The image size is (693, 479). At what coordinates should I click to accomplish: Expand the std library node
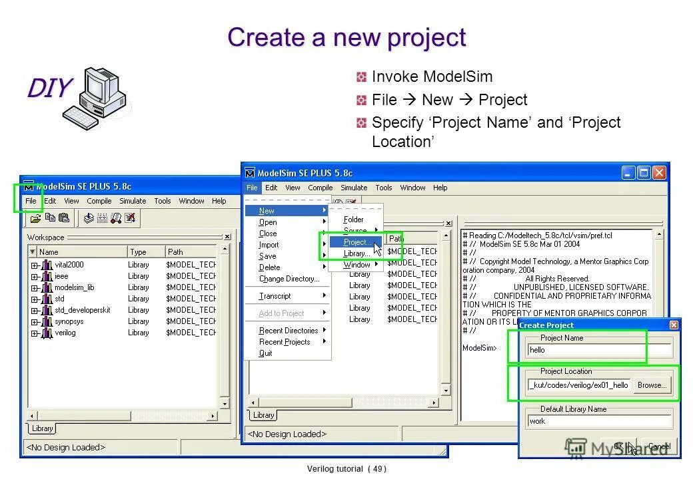[35, 299]
